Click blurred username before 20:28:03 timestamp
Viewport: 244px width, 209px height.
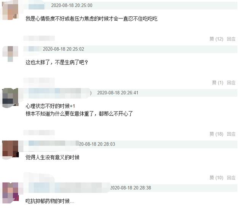tap(53, 143)
